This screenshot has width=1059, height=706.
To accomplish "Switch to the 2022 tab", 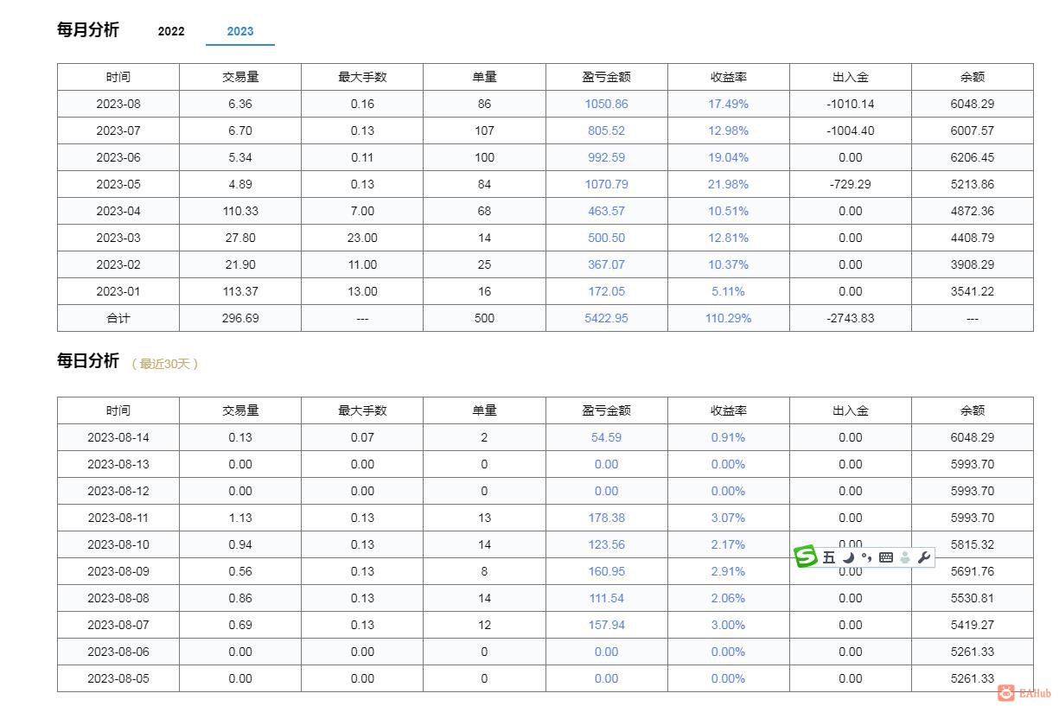I will pyautogui.click(x=171, y=31).
